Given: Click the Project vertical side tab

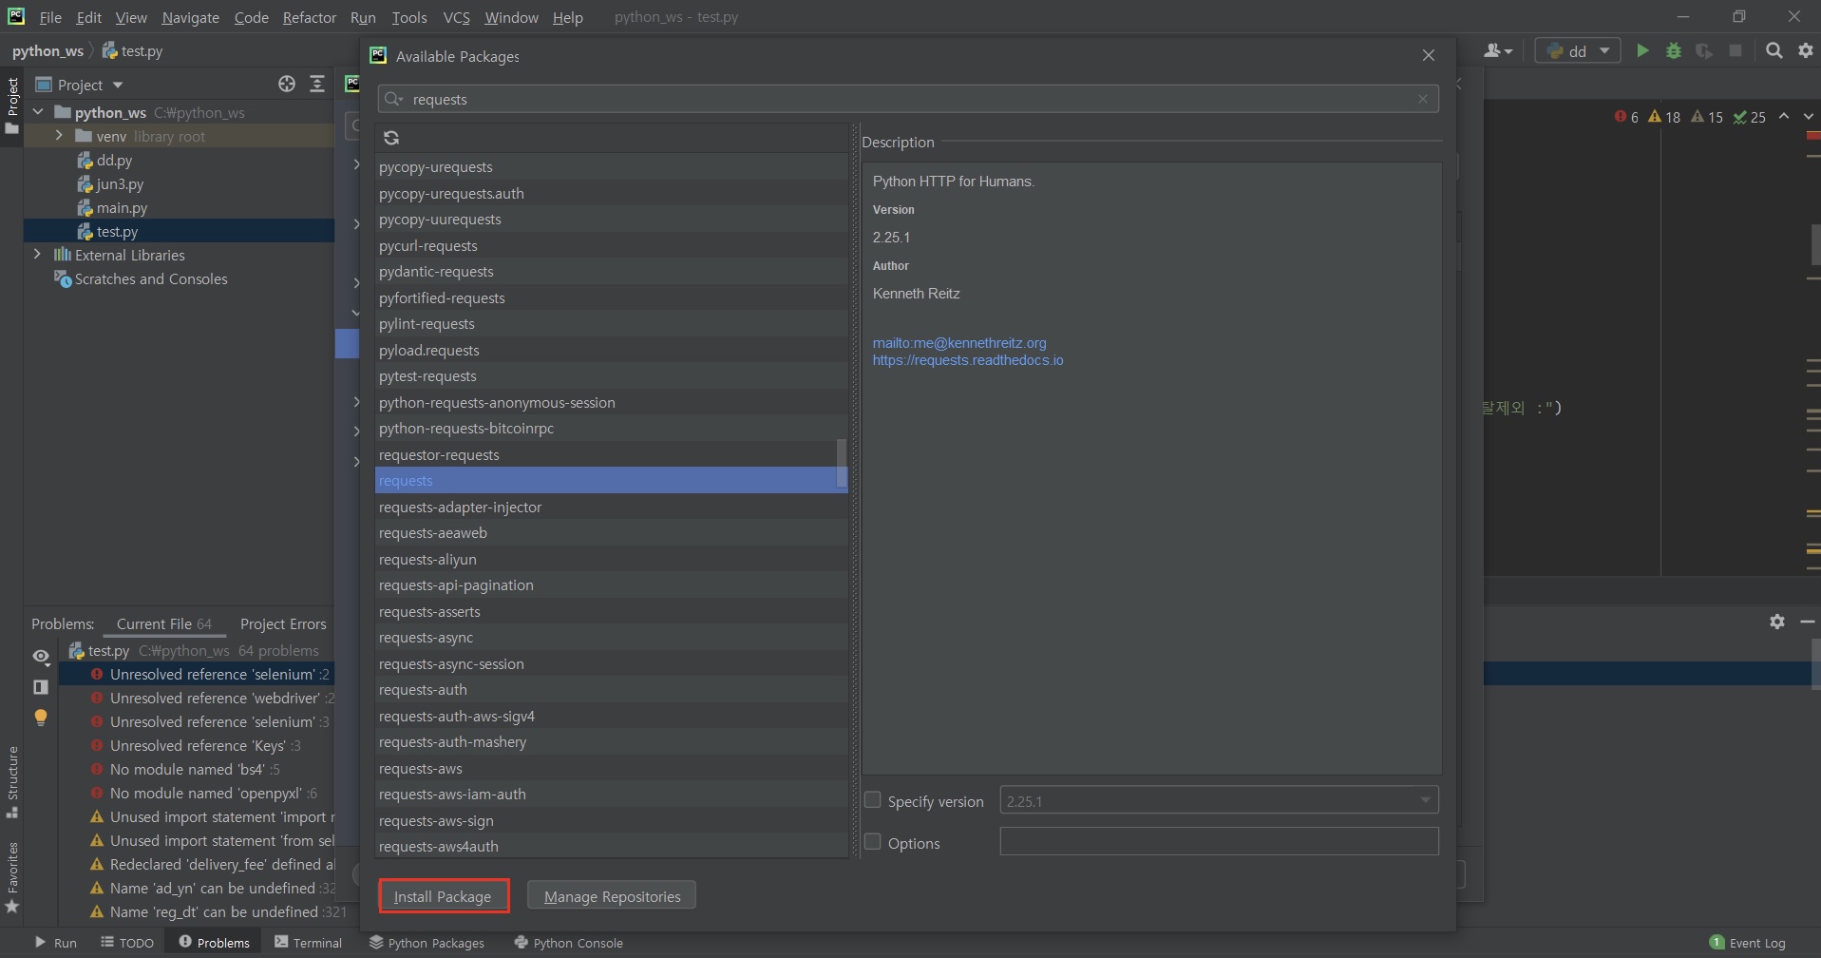Looking at the screenshot, I should [x=12, y=105].
